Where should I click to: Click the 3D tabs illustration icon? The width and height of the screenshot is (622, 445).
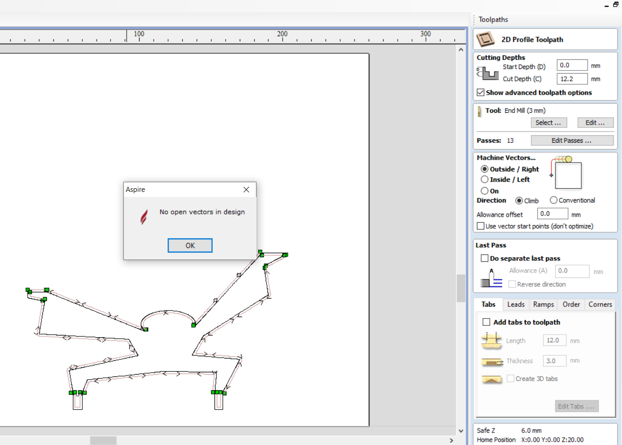(x=492, y=379)
